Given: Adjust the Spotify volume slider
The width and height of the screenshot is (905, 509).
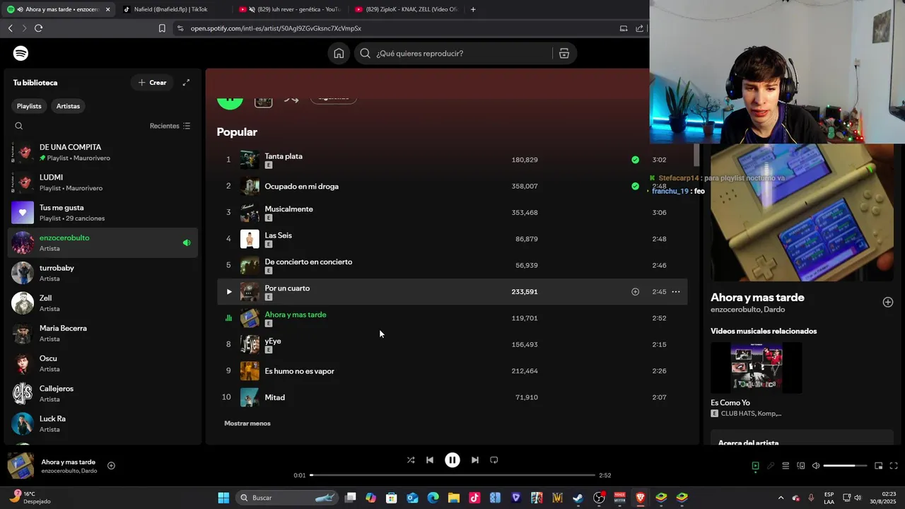Looking at the screenshot, I should pyautogui.click(x=845, y=466).
